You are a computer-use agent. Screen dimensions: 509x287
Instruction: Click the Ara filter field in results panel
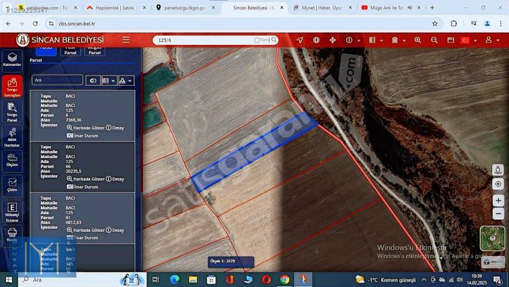pyautogui.click(x=57, y=81)
